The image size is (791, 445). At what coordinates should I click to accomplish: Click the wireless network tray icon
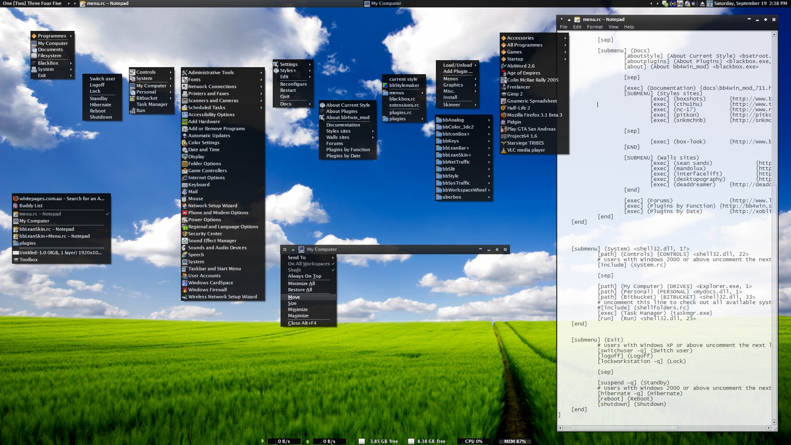coord(673,3)
